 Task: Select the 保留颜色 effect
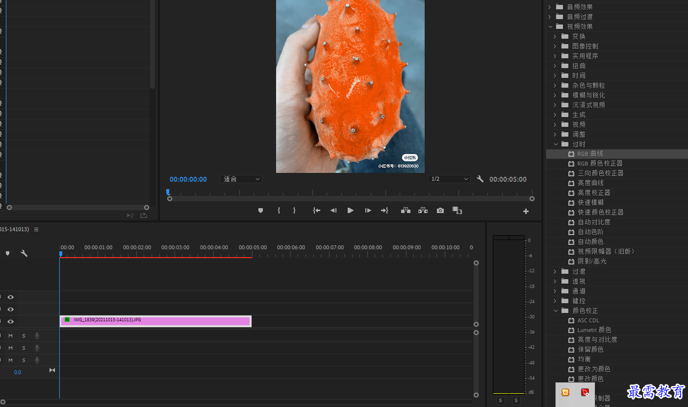[x=590, y=350]
